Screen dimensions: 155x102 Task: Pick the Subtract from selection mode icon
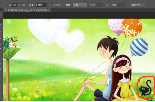(19, 5)
